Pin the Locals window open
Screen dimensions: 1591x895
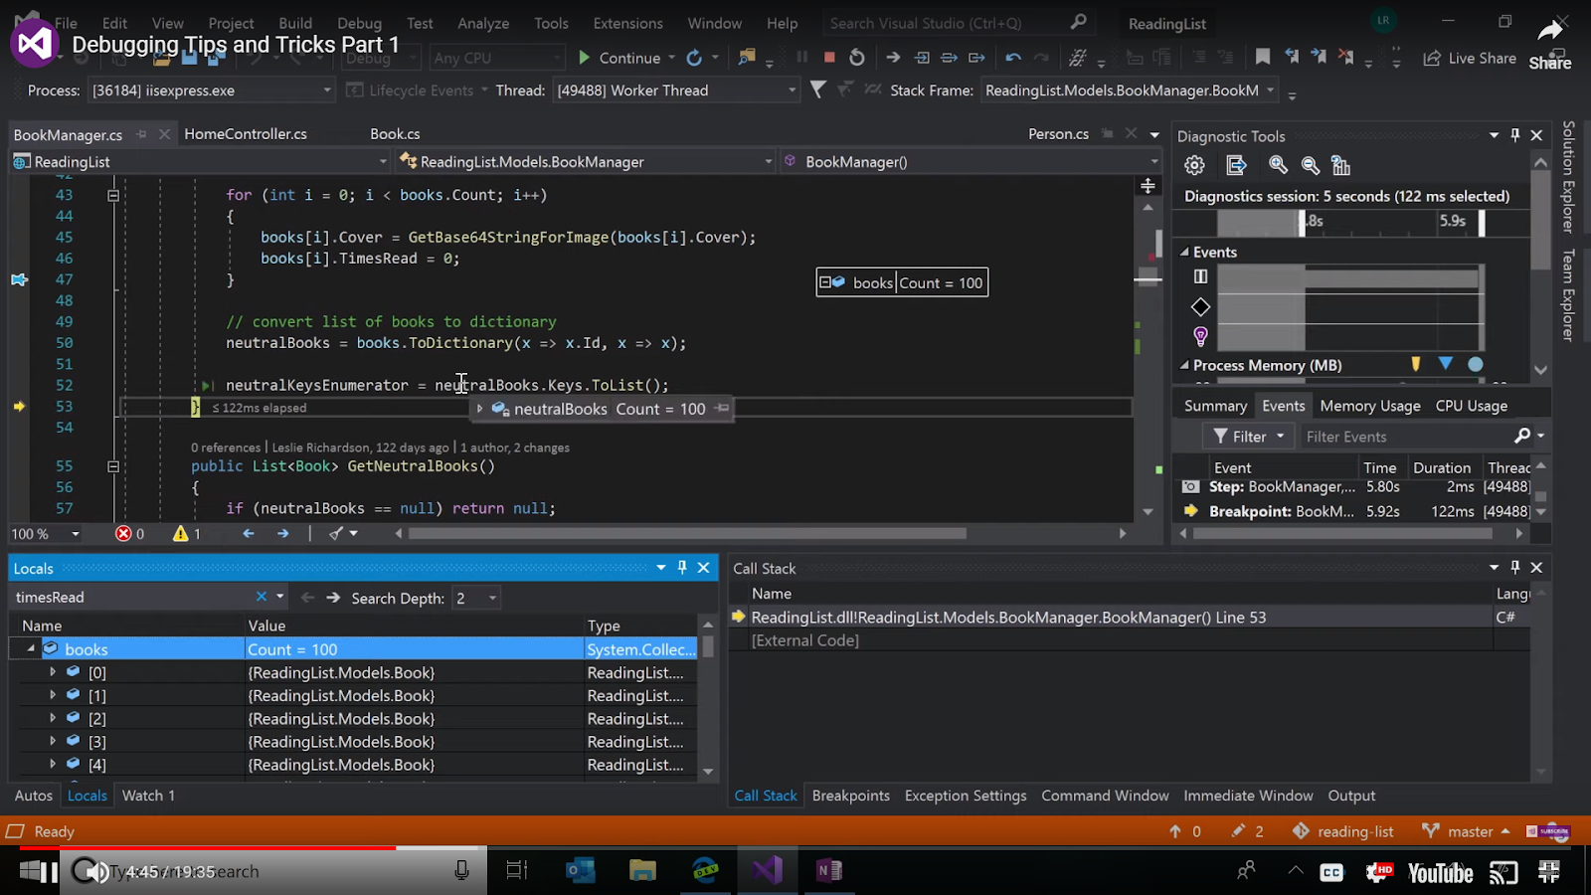pyautogui.click(x=681, y=567)
